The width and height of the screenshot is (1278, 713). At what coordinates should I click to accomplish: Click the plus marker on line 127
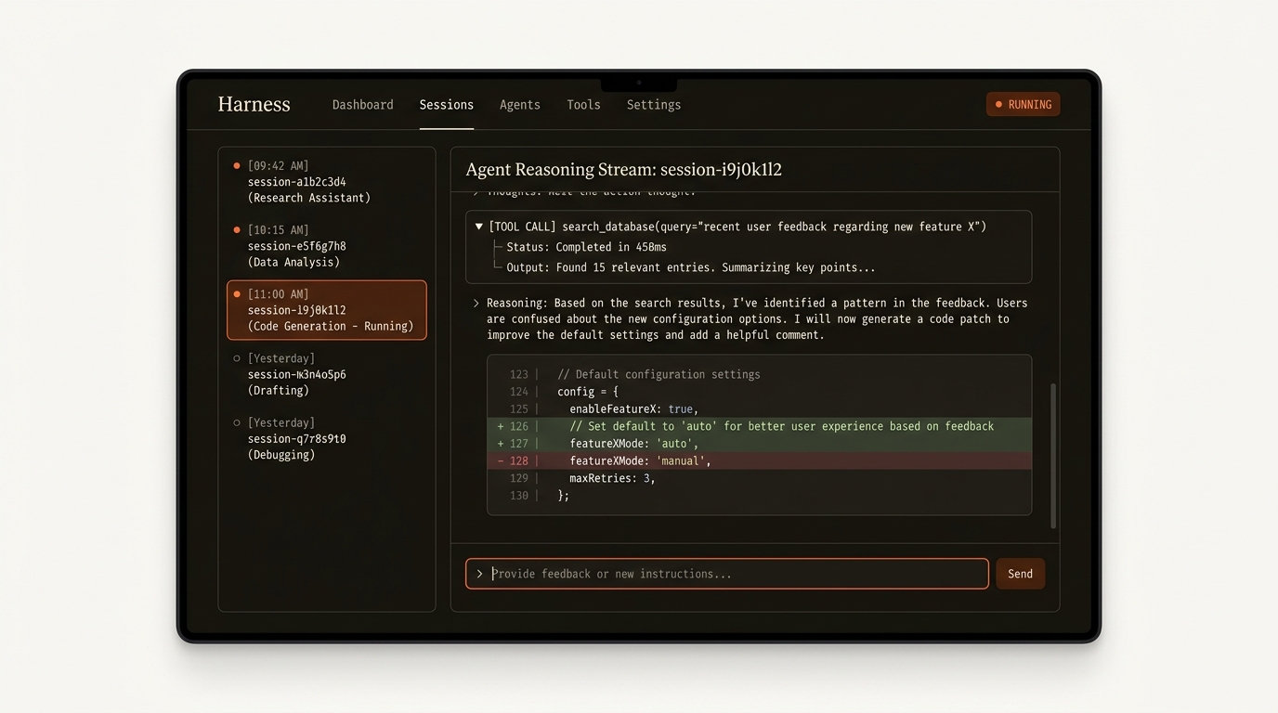tap(501, 444)
